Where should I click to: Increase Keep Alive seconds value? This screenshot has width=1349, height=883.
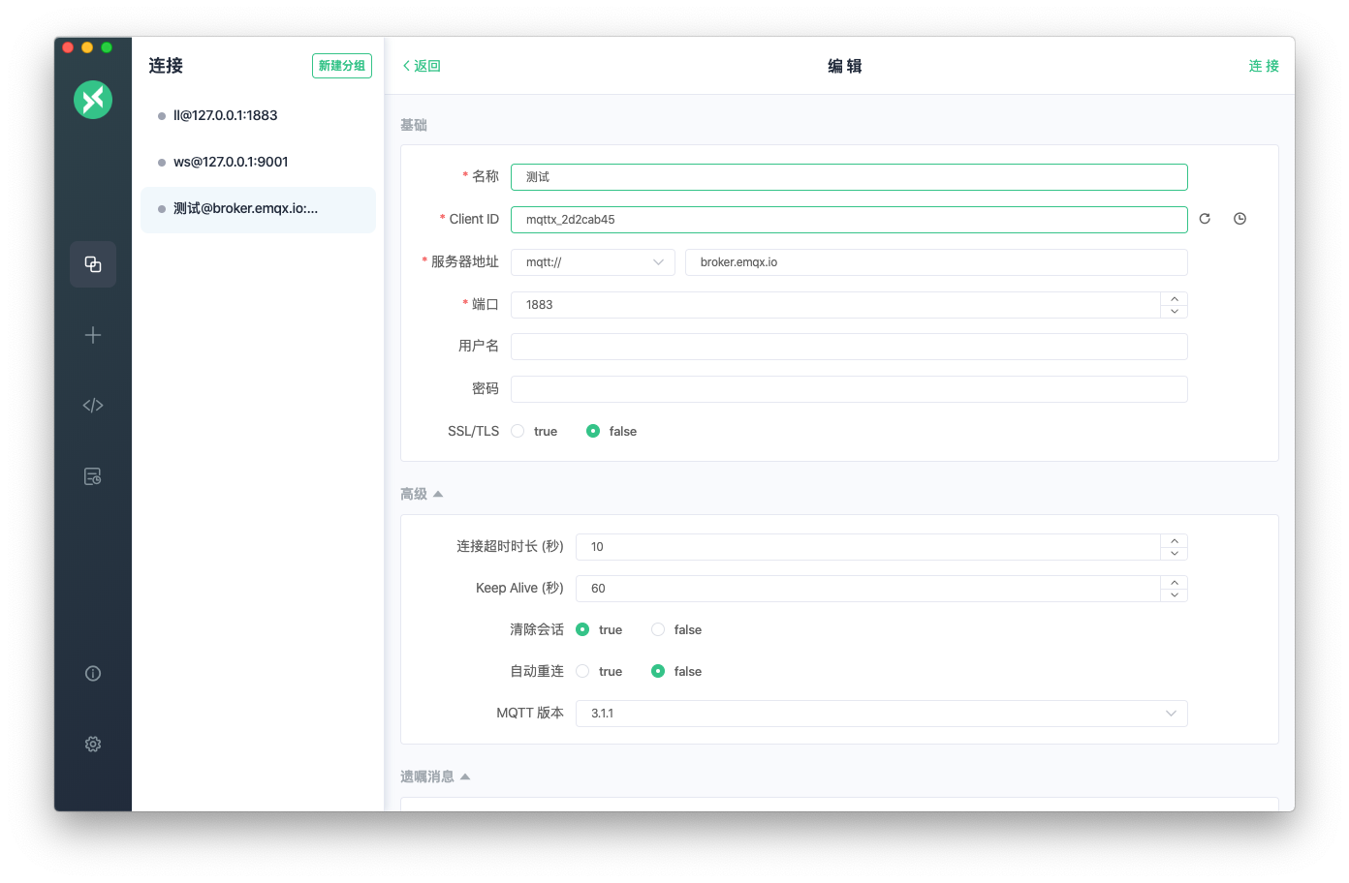(x=1175, y=582)
